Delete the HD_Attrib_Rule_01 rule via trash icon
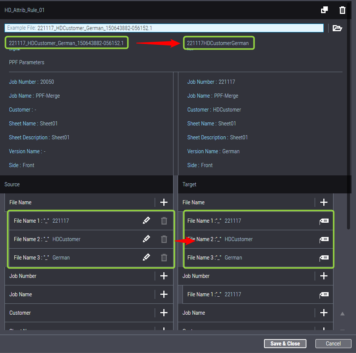 [x=342, y=10]
